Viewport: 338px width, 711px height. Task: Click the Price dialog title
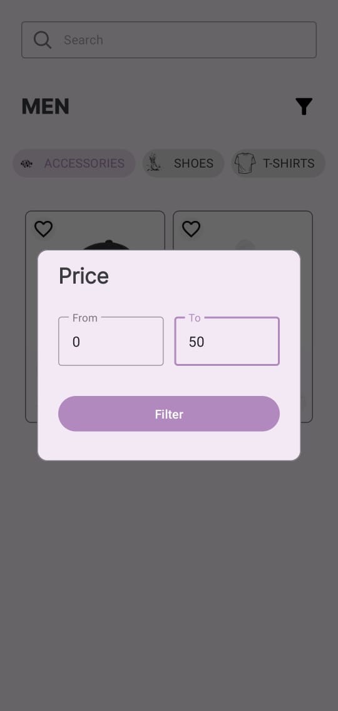(x=84, y=275)
